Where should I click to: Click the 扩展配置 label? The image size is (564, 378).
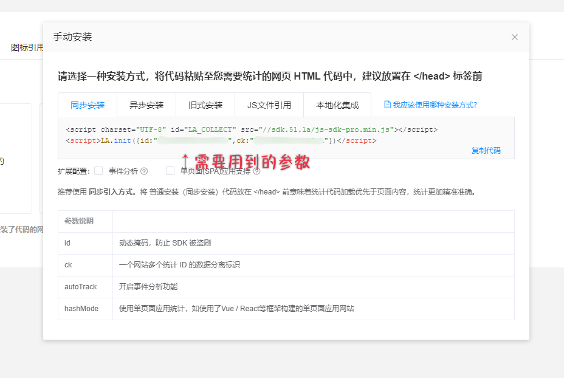(x=74, y=171)
